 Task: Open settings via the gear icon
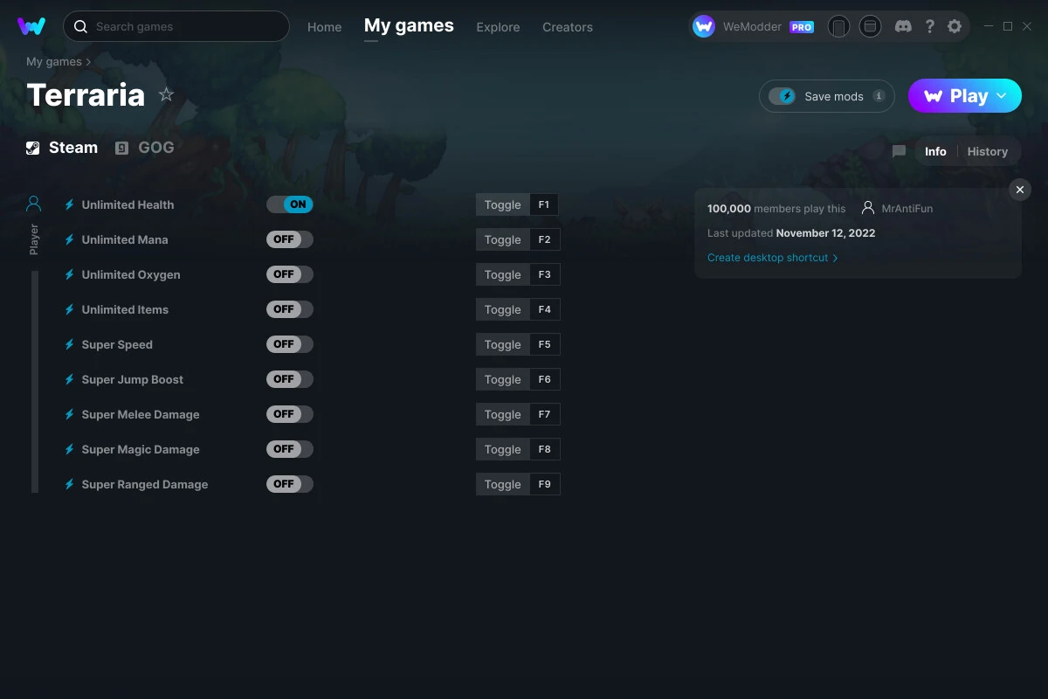pyautogui.click(x=955, y=26)
